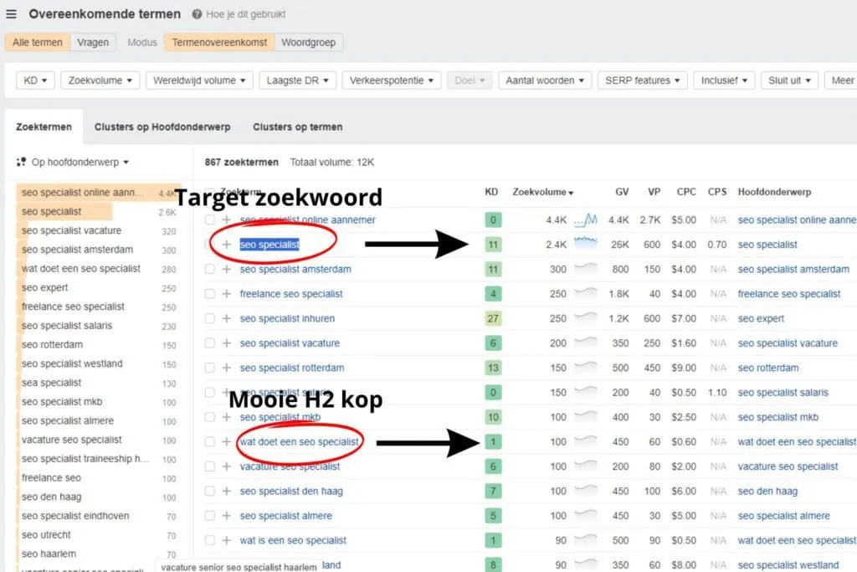Open the Laagste DR filter
857x572 pixels.
coord(297,80)
